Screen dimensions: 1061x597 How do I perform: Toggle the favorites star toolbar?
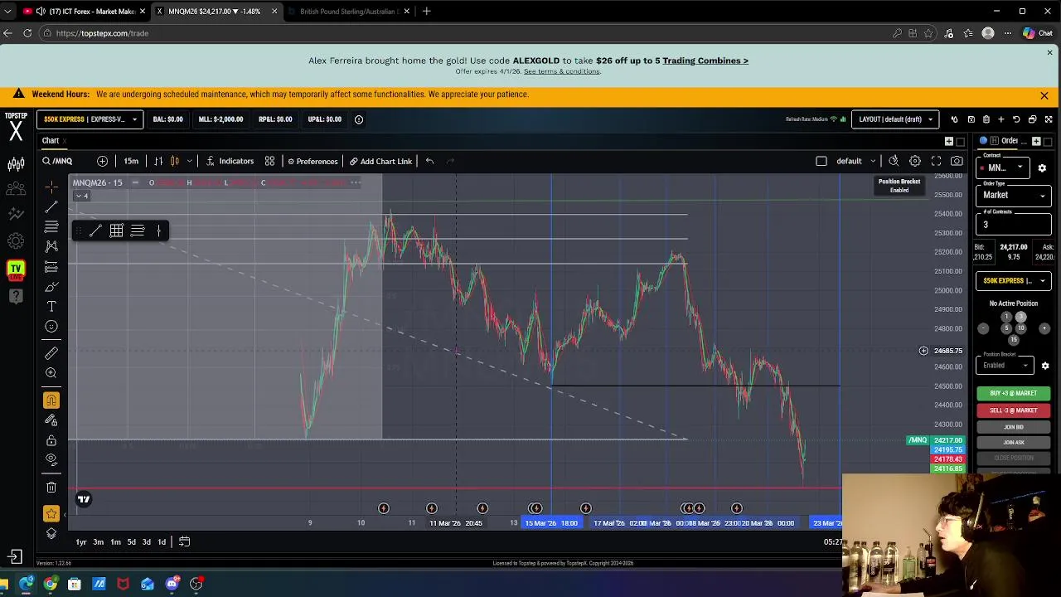[51, 514]
